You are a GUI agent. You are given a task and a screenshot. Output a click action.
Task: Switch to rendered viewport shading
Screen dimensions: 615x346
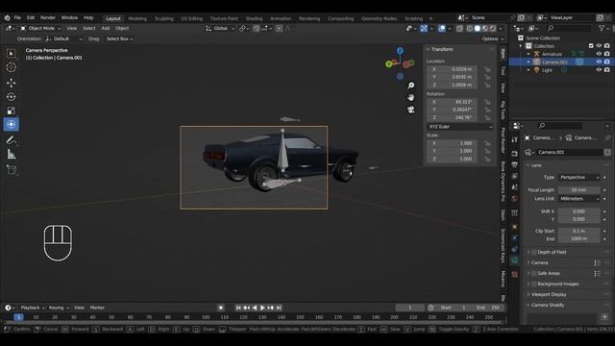point(493,28)
